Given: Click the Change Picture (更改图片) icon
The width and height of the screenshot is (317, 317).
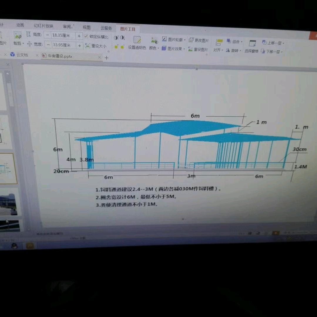Looking at the screenshot, I should click(x=191, y=40).
